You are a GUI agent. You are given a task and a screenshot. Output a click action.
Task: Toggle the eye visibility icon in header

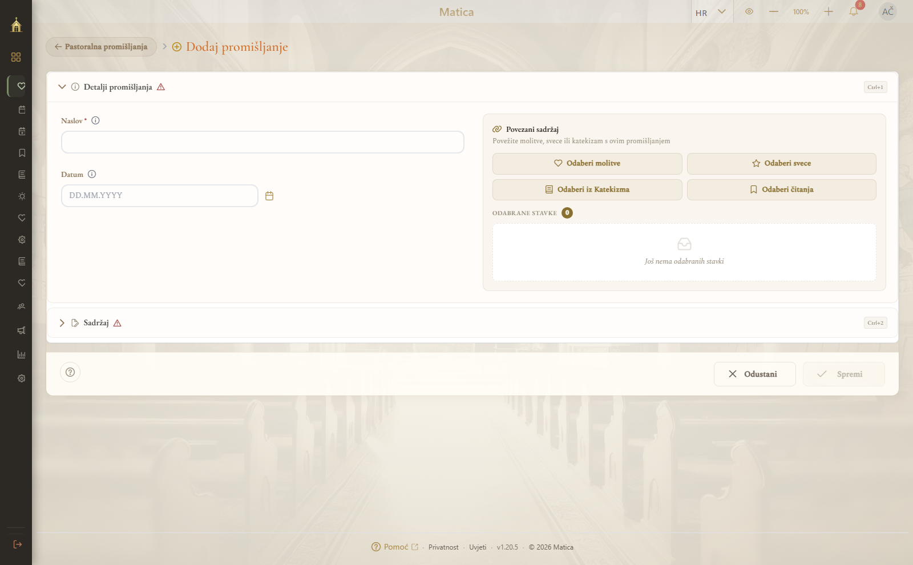click(749, 11)
